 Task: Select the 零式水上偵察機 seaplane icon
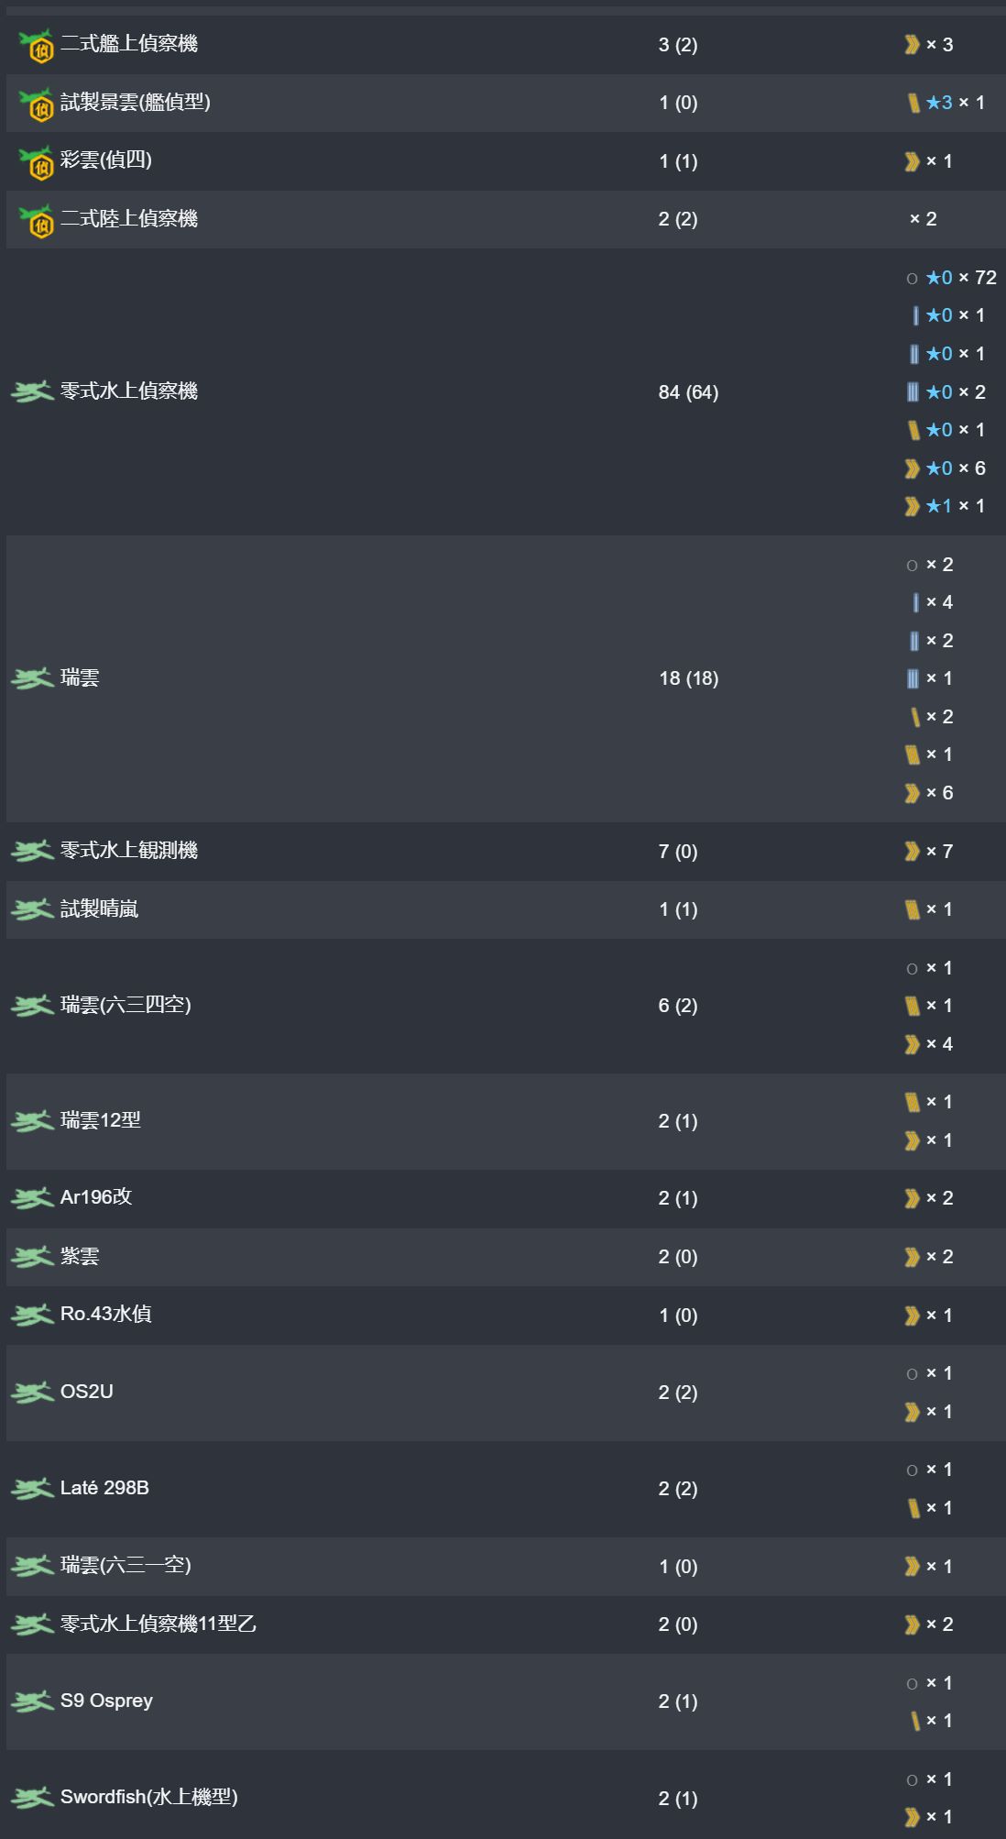click(x=32, y=392)
